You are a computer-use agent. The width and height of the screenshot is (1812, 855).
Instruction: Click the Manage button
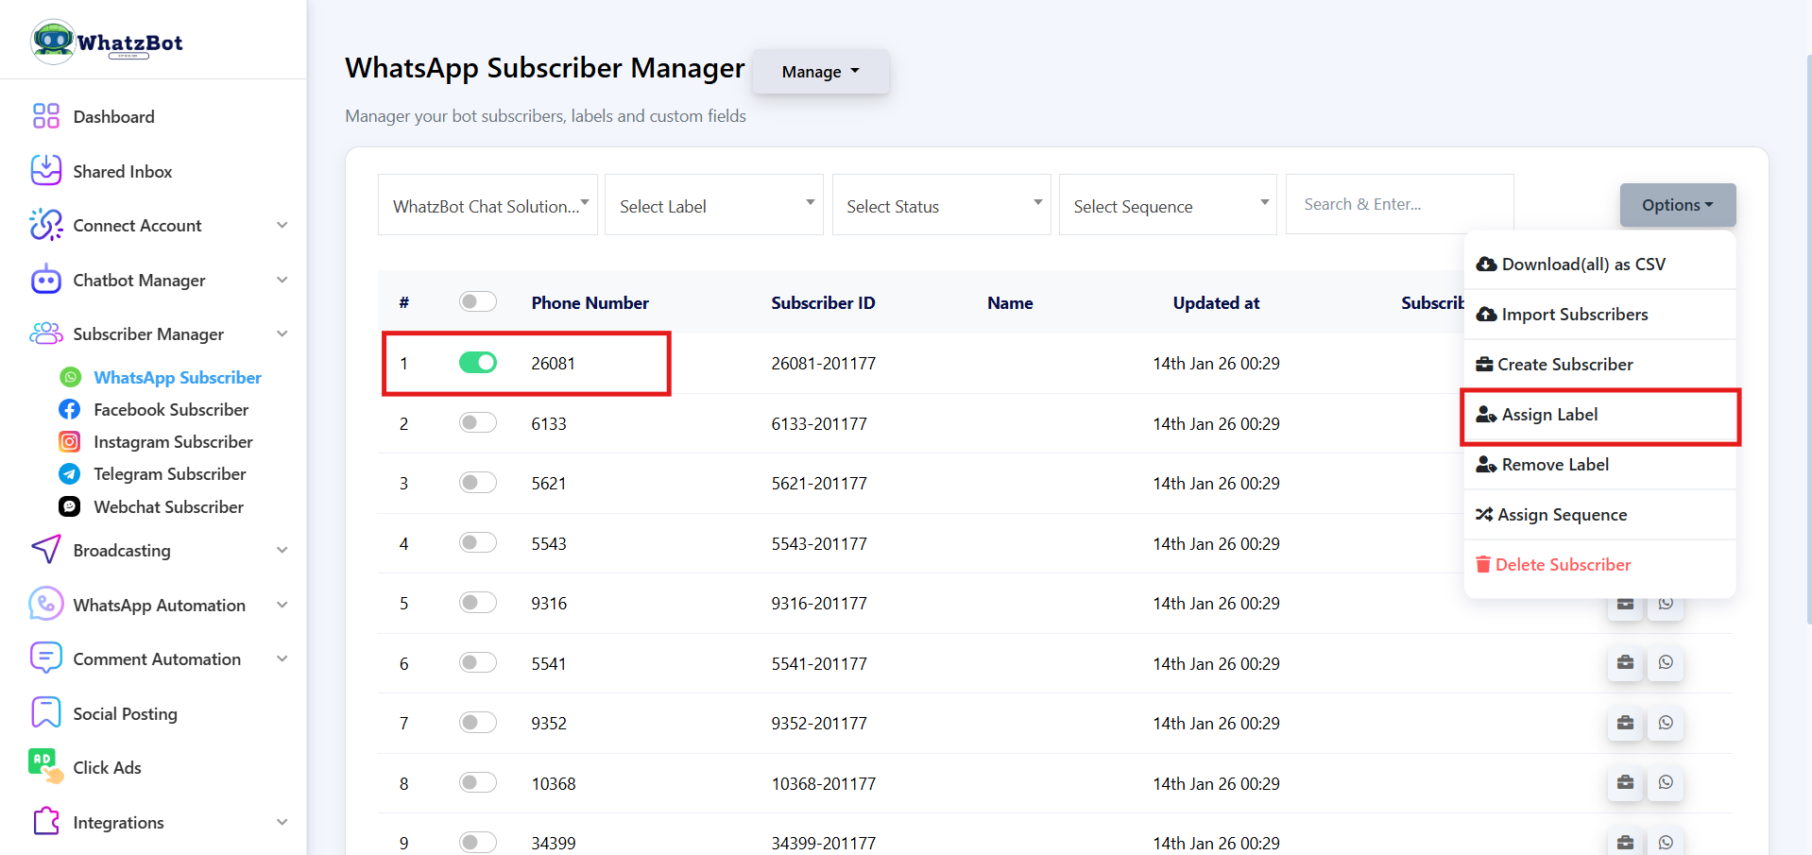[x=820, y=72]
